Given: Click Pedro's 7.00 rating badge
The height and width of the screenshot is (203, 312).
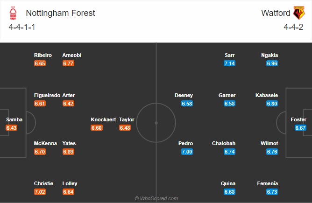Looking at the screenshot, I should tap(187, 152).
